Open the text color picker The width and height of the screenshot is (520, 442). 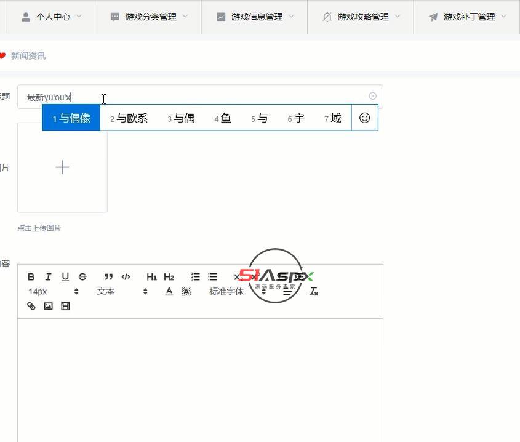coord(169,291)
